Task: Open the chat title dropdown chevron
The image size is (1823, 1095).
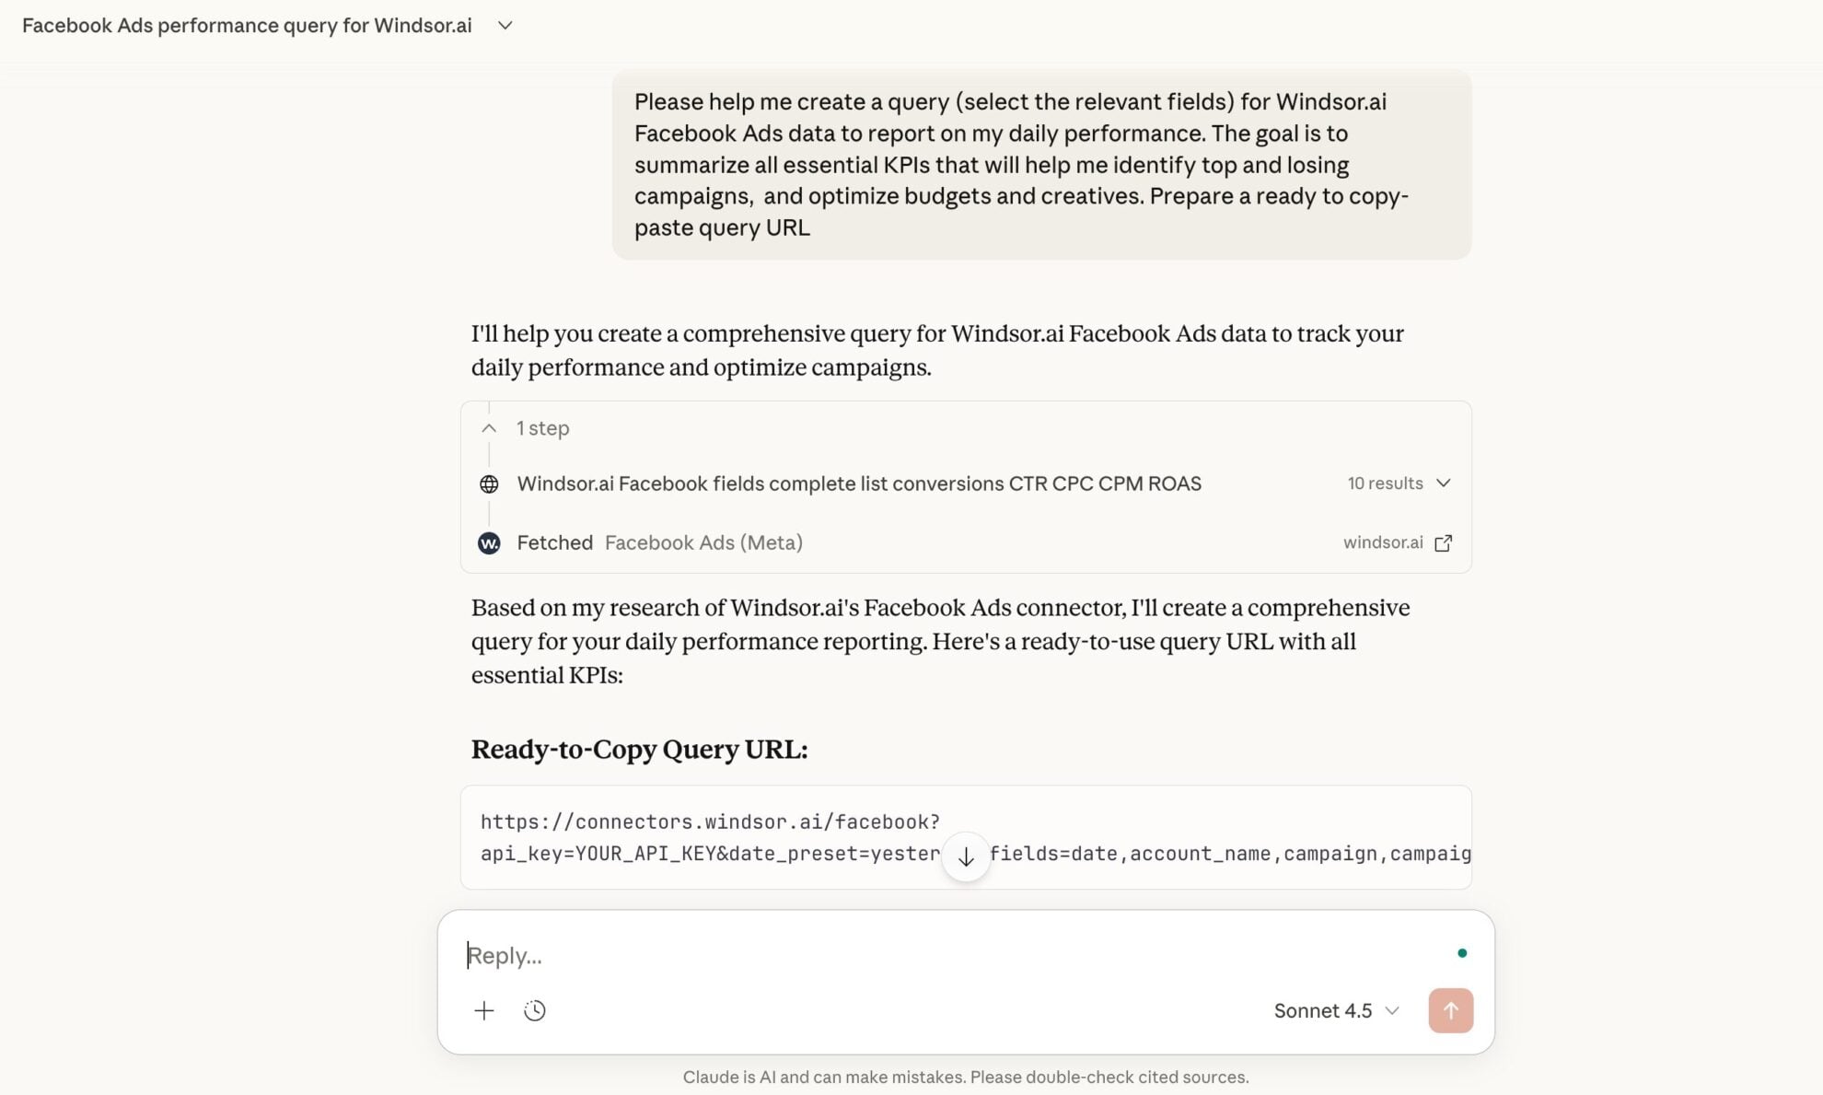Action: coord(505,26)
